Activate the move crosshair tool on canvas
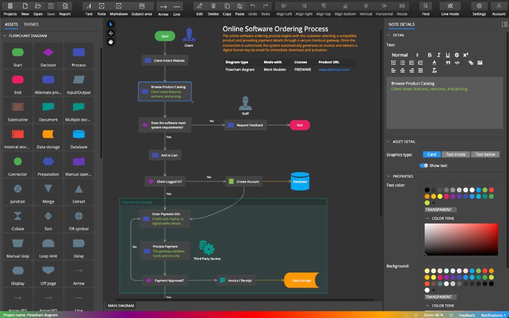Image resolution: width=509 pixels, height=318 pixels. 111,33
